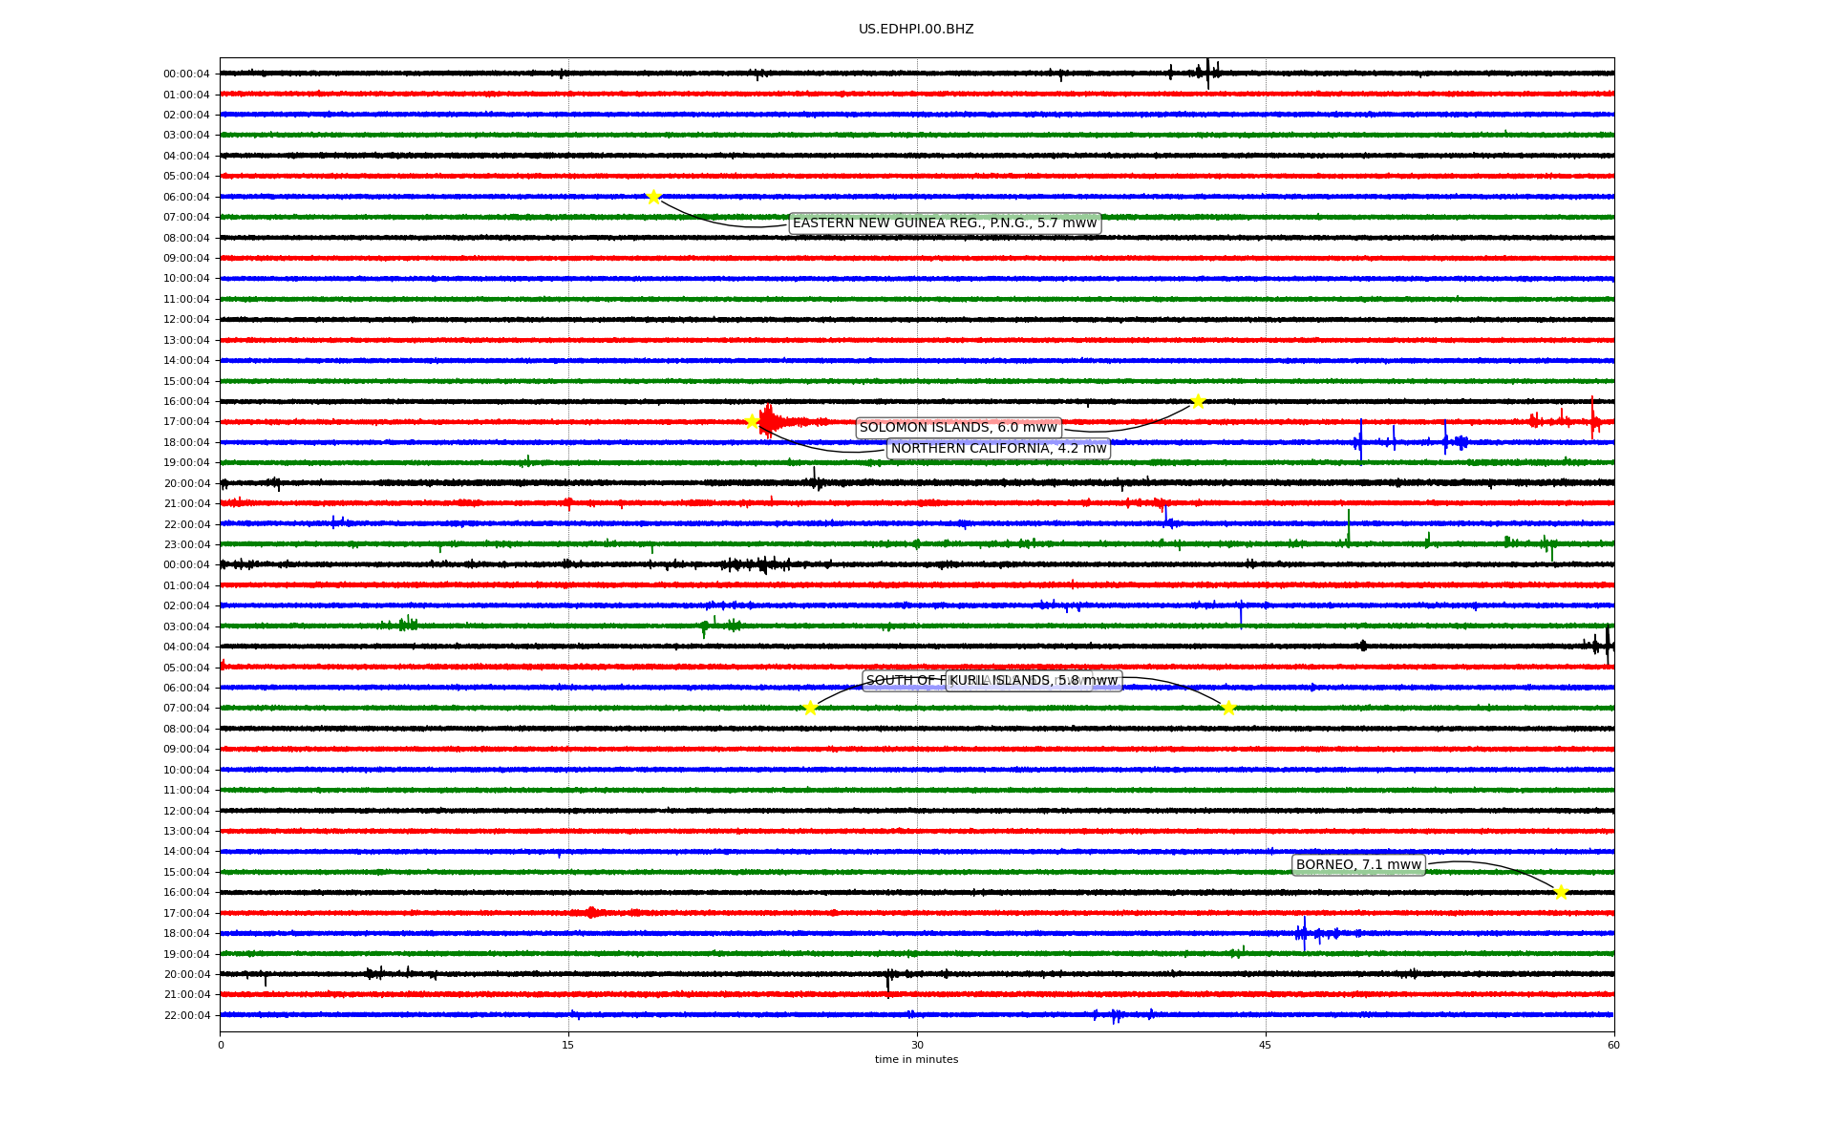Click the yellow star left of Kuril label
Image resolution: width=1834 pixels, height=1146 pixels.
tap(810, 708)
